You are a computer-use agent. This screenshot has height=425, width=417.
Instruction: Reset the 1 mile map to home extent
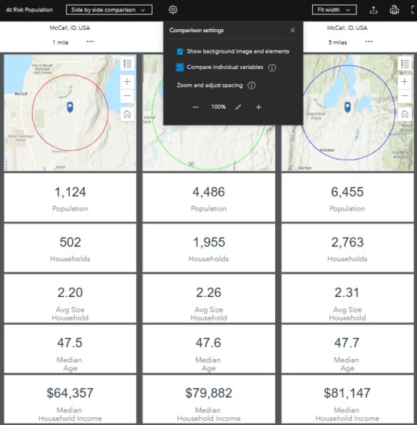(x=128, y=114)
